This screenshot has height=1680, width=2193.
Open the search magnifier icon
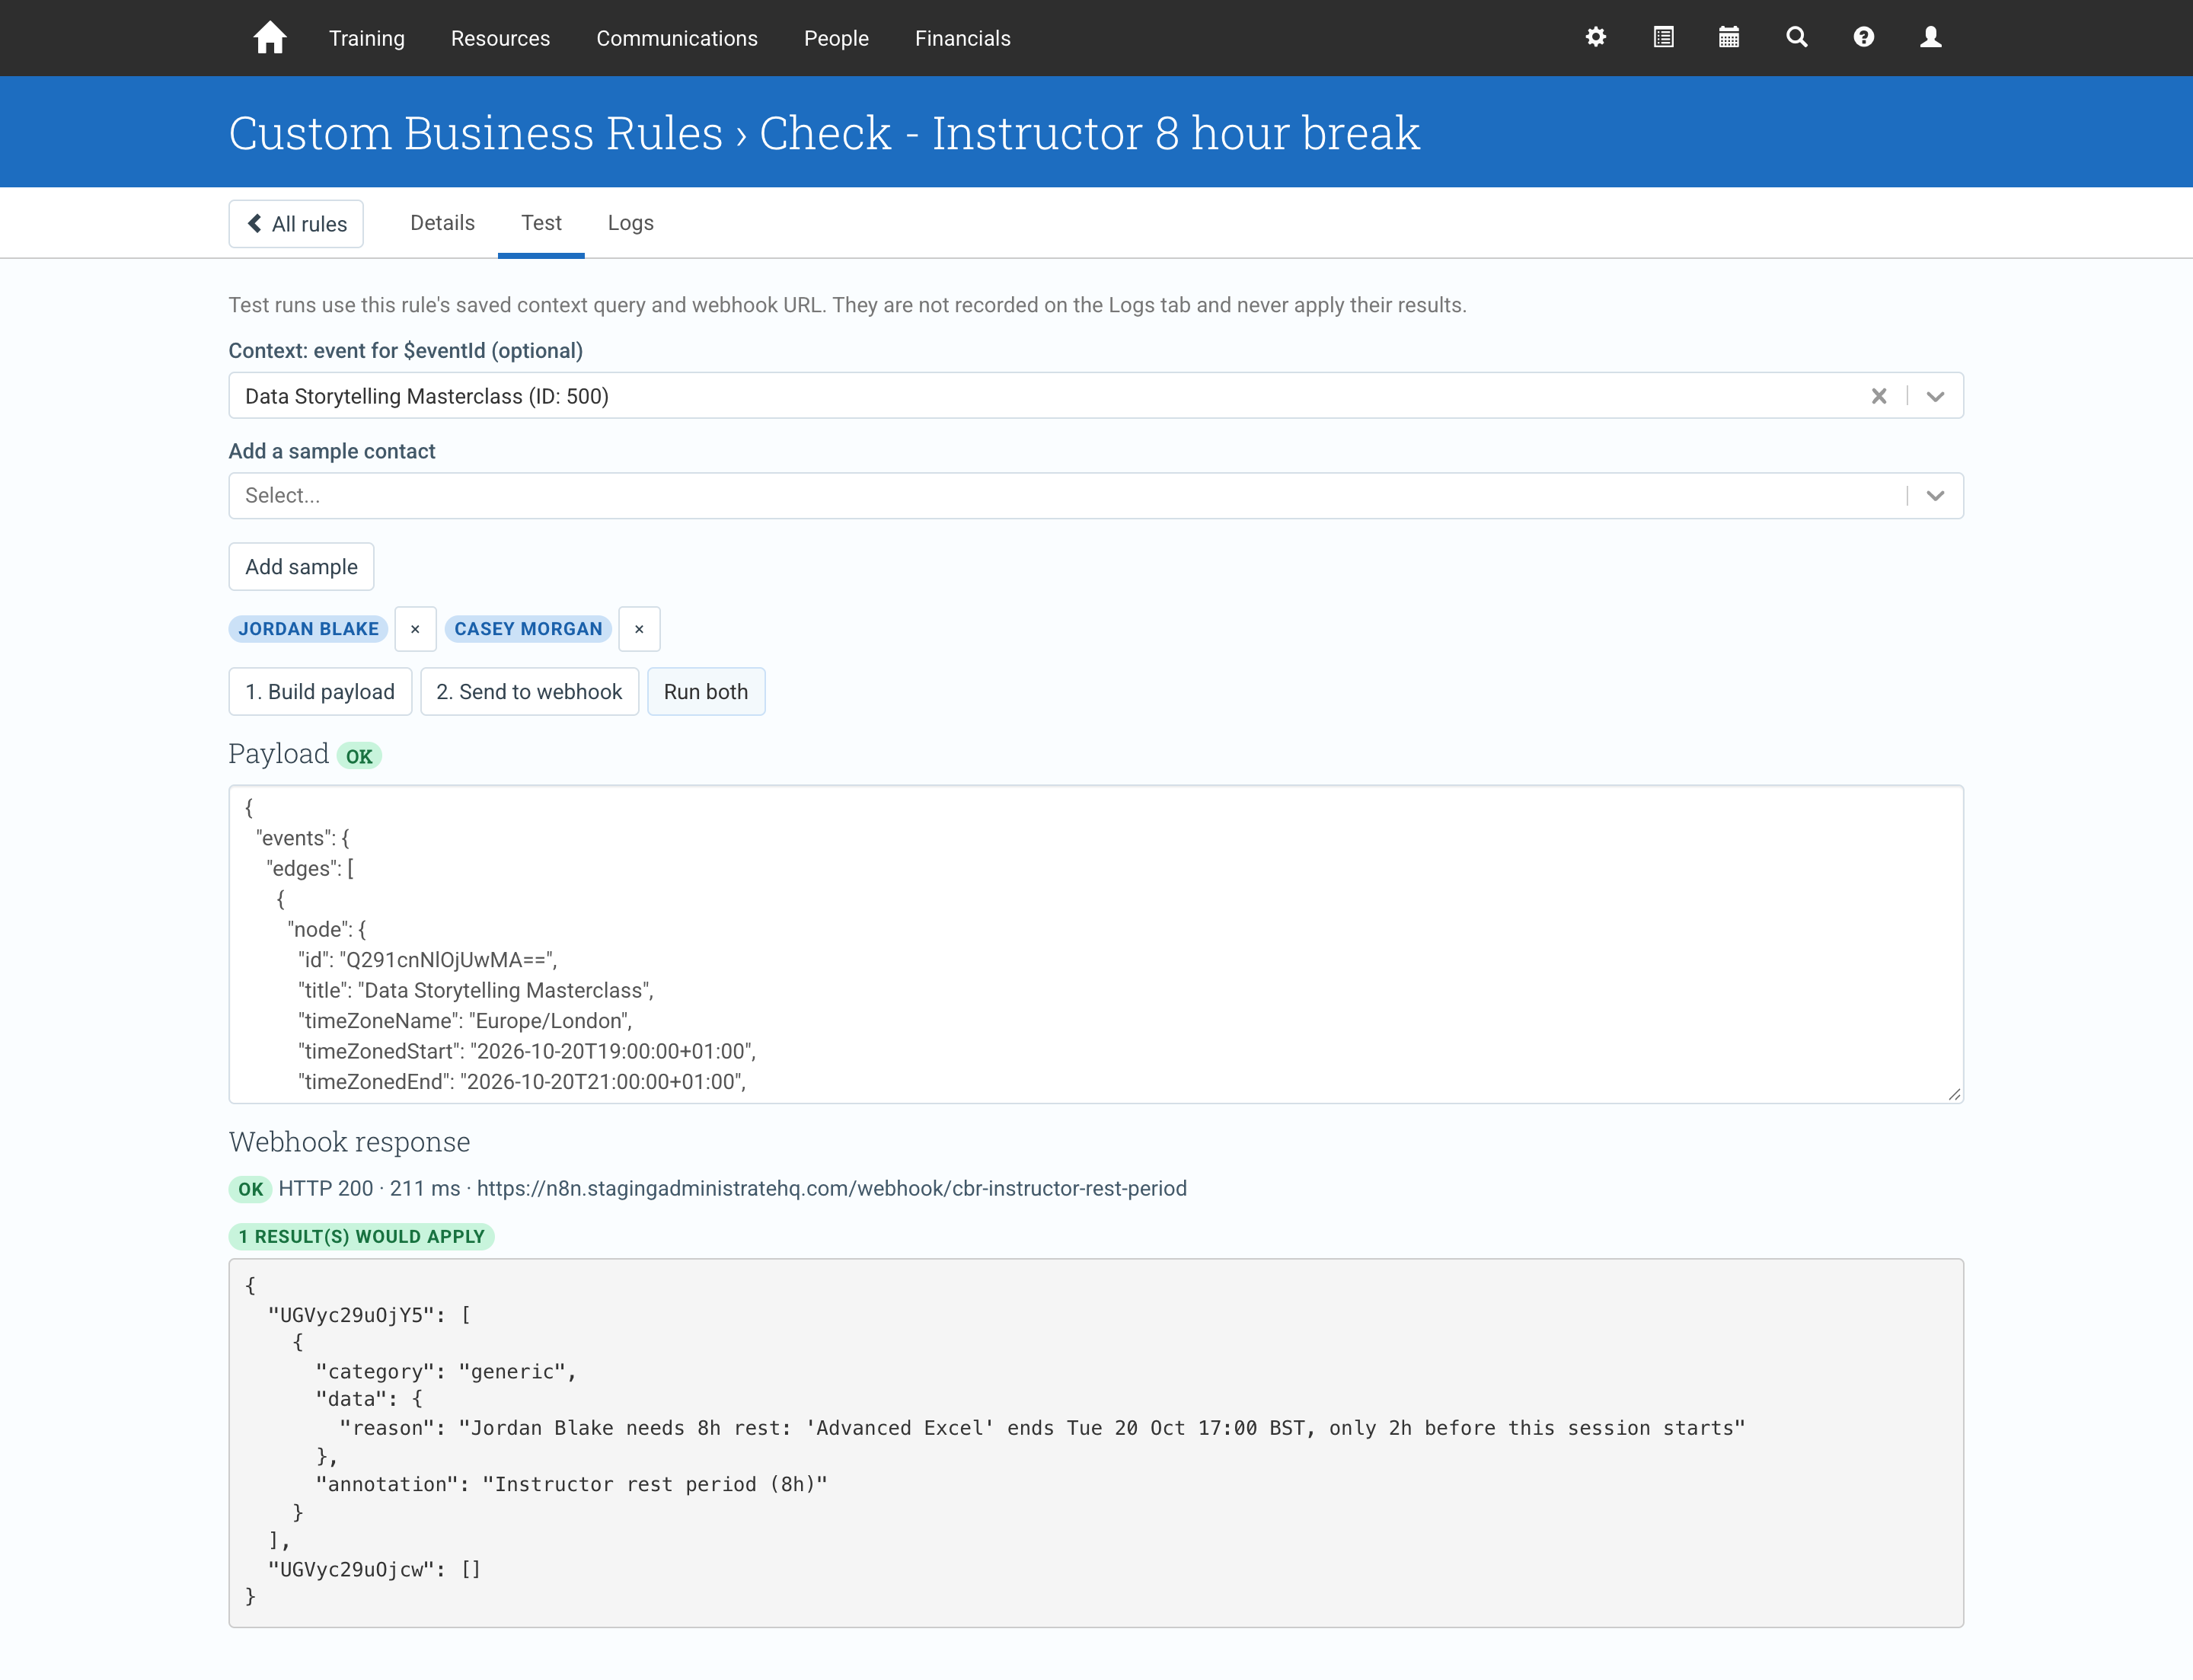[1797, 37]
